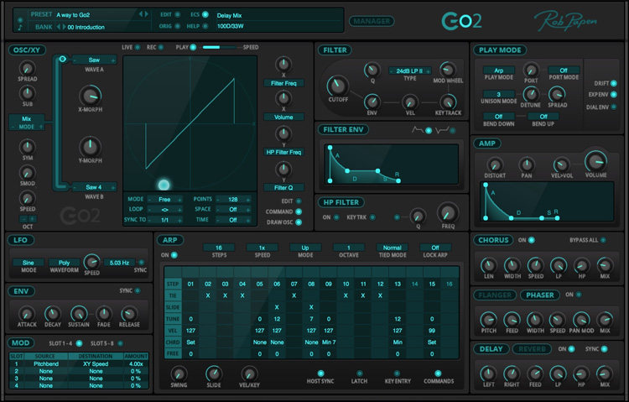Click the XY pad glowing cursor dot
629x402 pixels.
164,185
